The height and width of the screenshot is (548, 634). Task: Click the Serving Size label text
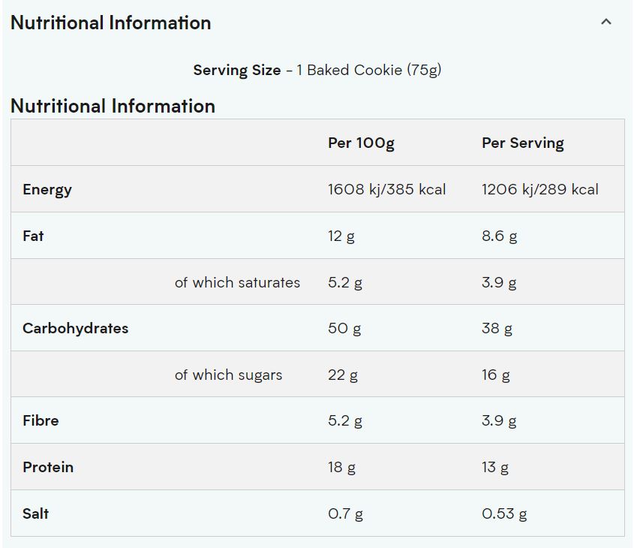236,70
